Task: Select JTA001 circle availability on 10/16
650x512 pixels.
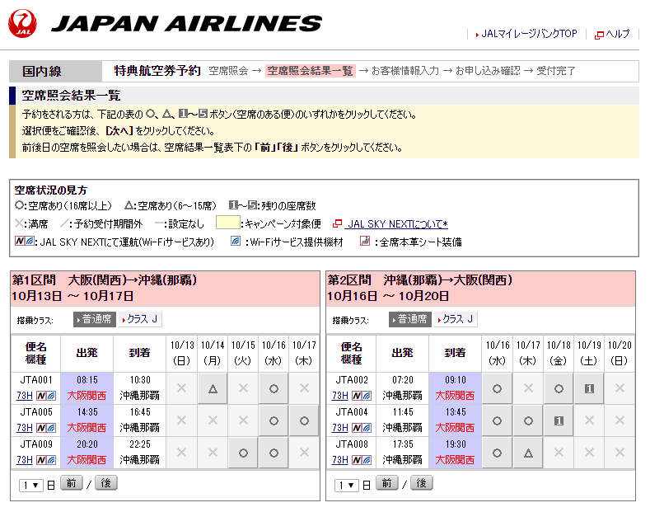Action: (x=274, y=388)
